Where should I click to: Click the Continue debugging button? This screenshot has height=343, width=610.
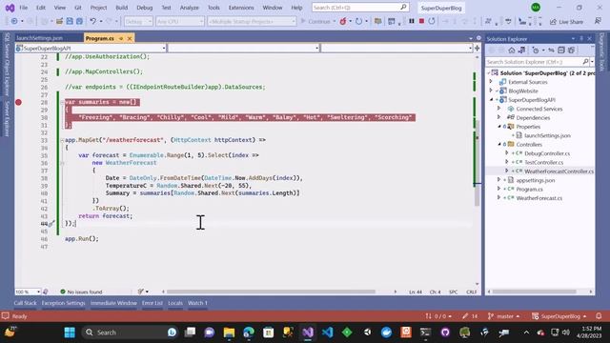click(315, 21)
